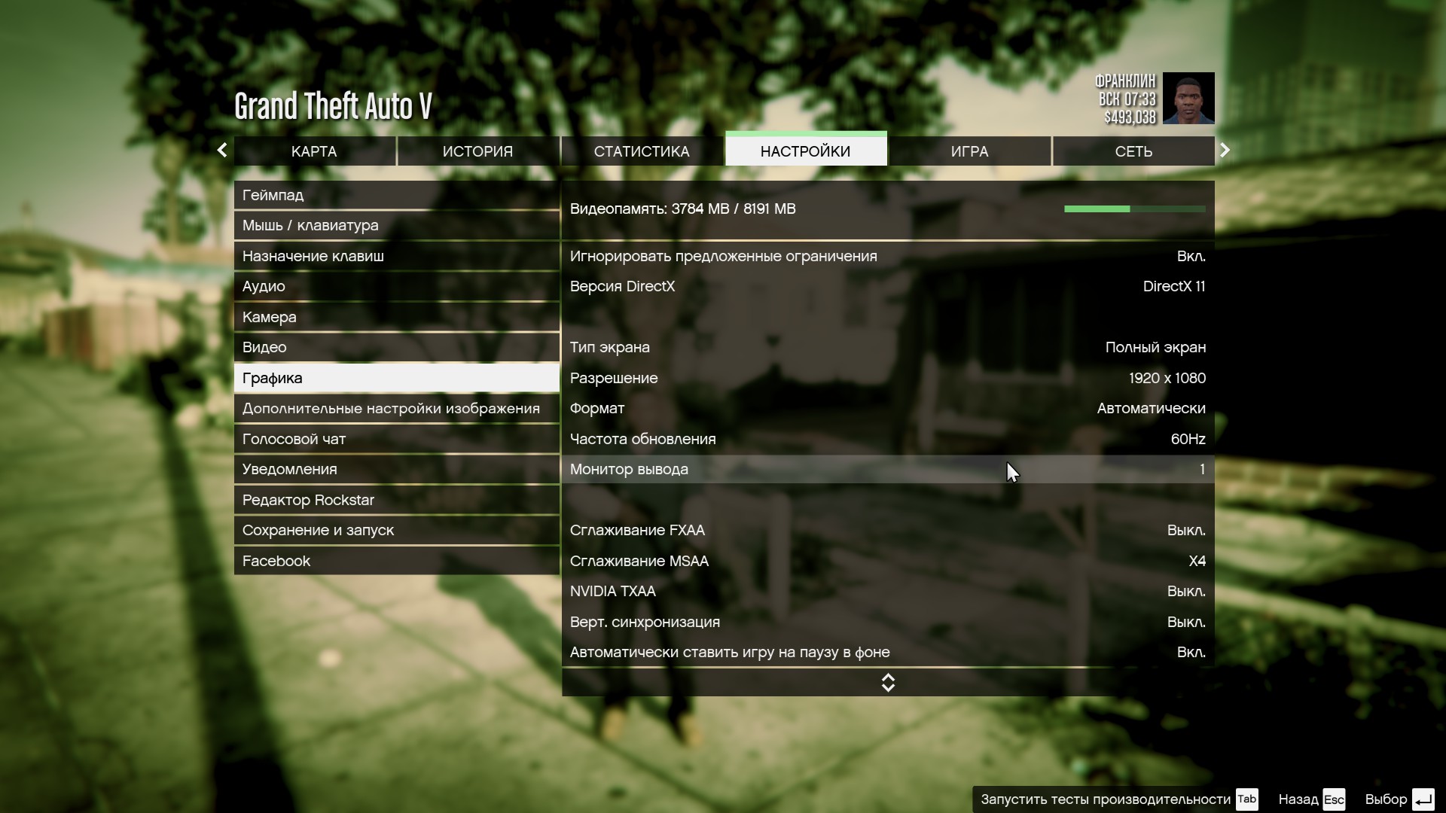1446x813 pixels.
Task: Change the Разрешение 1920 x 1080 setting
Action: tap(888, 378)
